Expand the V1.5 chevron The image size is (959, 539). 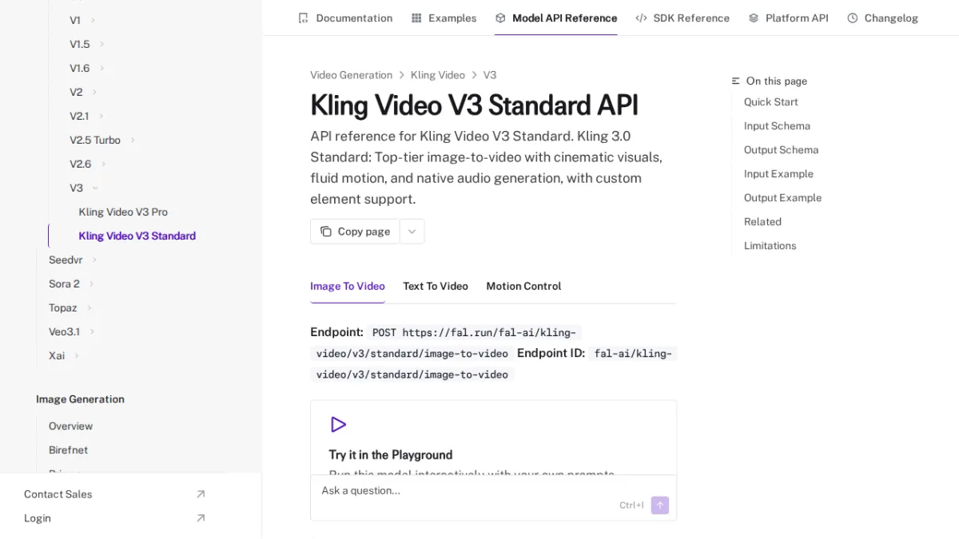(101, 44)
